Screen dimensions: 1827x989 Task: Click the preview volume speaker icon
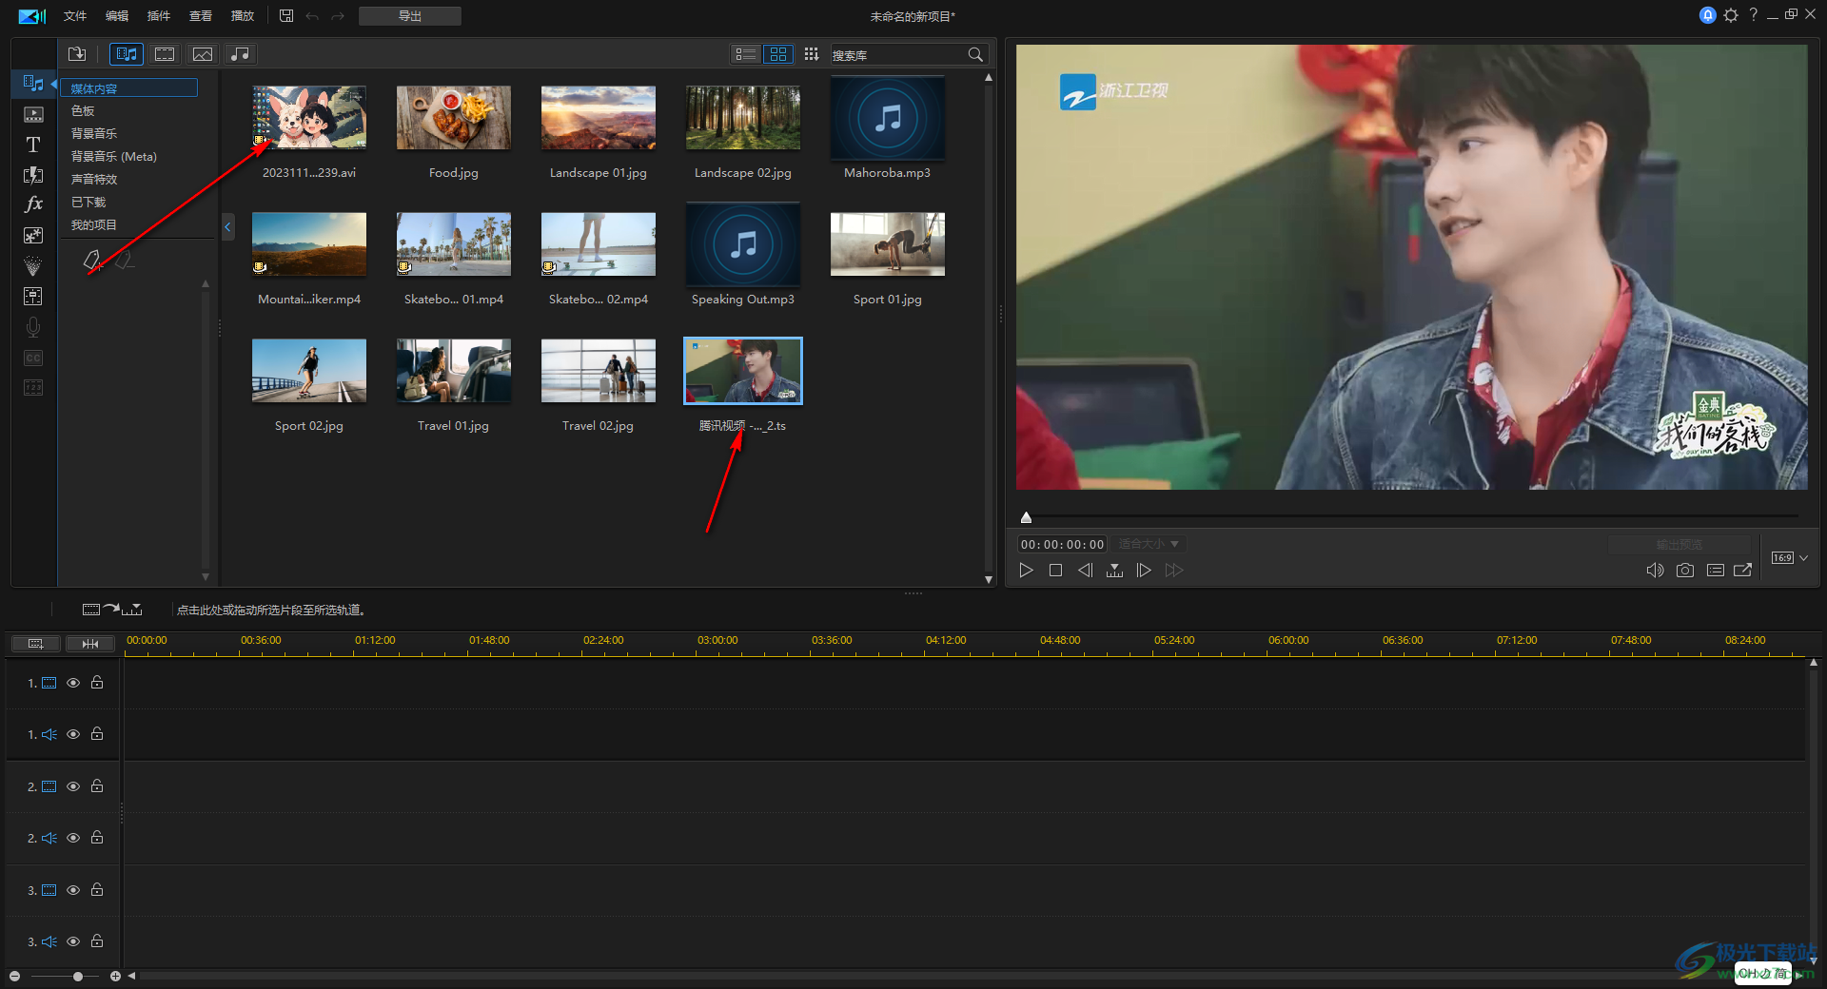(x=1655, y=570)
